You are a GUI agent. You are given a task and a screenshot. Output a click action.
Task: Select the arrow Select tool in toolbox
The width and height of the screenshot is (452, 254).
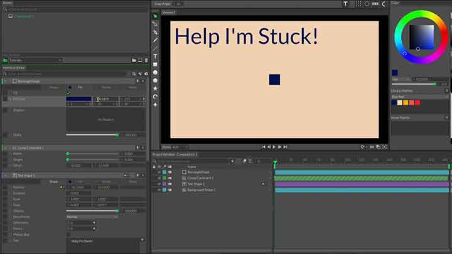tap(155, 16)
